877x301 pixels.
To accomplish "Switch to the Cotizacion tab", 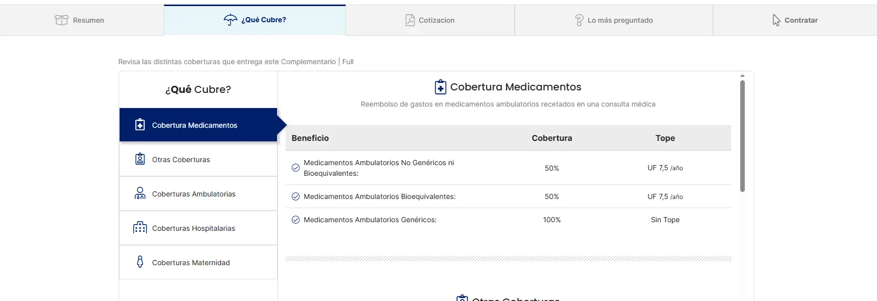I will 430,20.
